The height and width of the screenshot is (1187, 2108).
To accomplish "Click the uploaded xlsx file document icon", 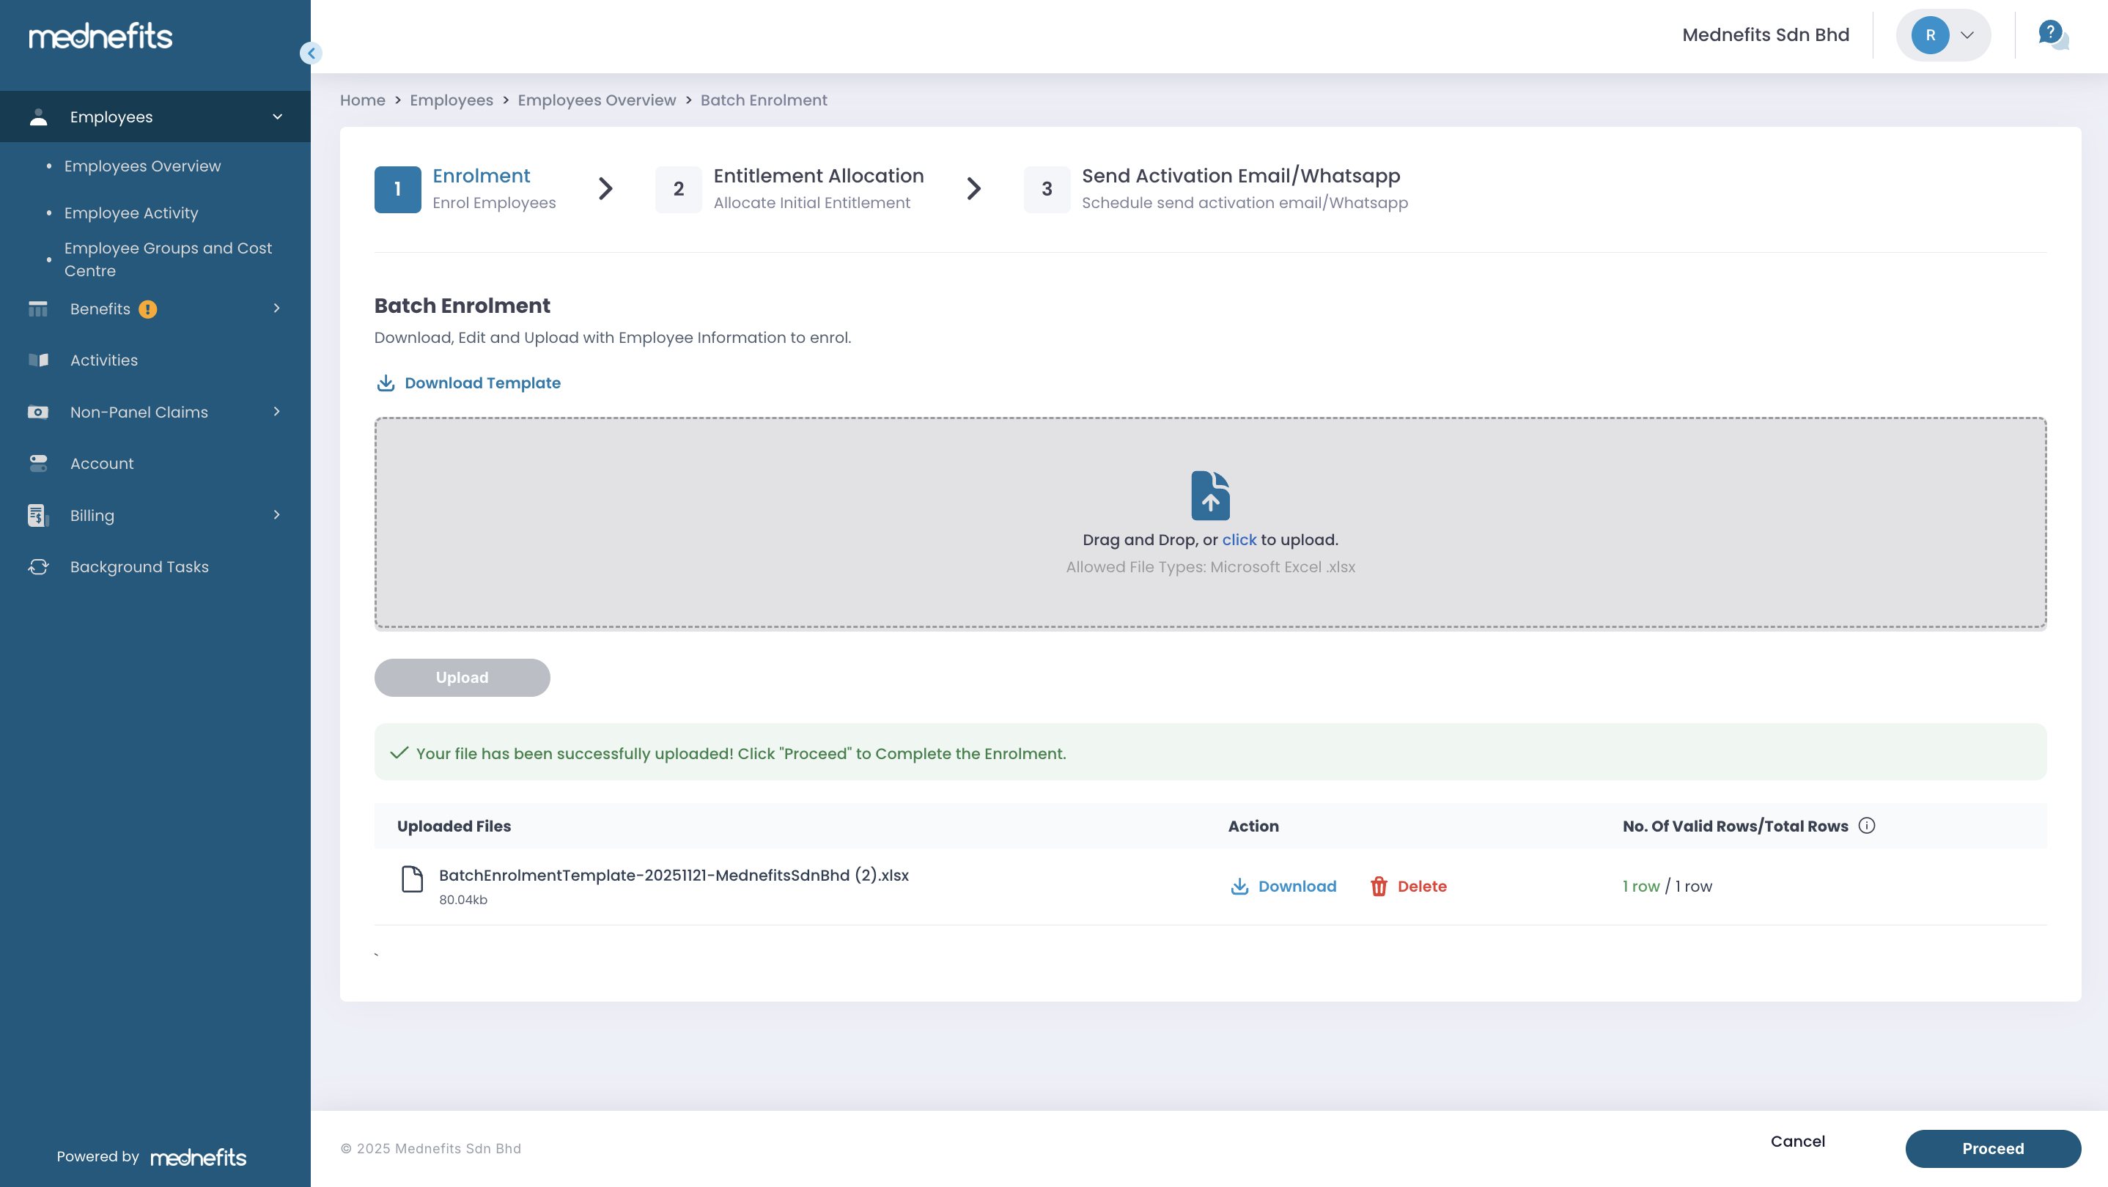I will (413, 879).
